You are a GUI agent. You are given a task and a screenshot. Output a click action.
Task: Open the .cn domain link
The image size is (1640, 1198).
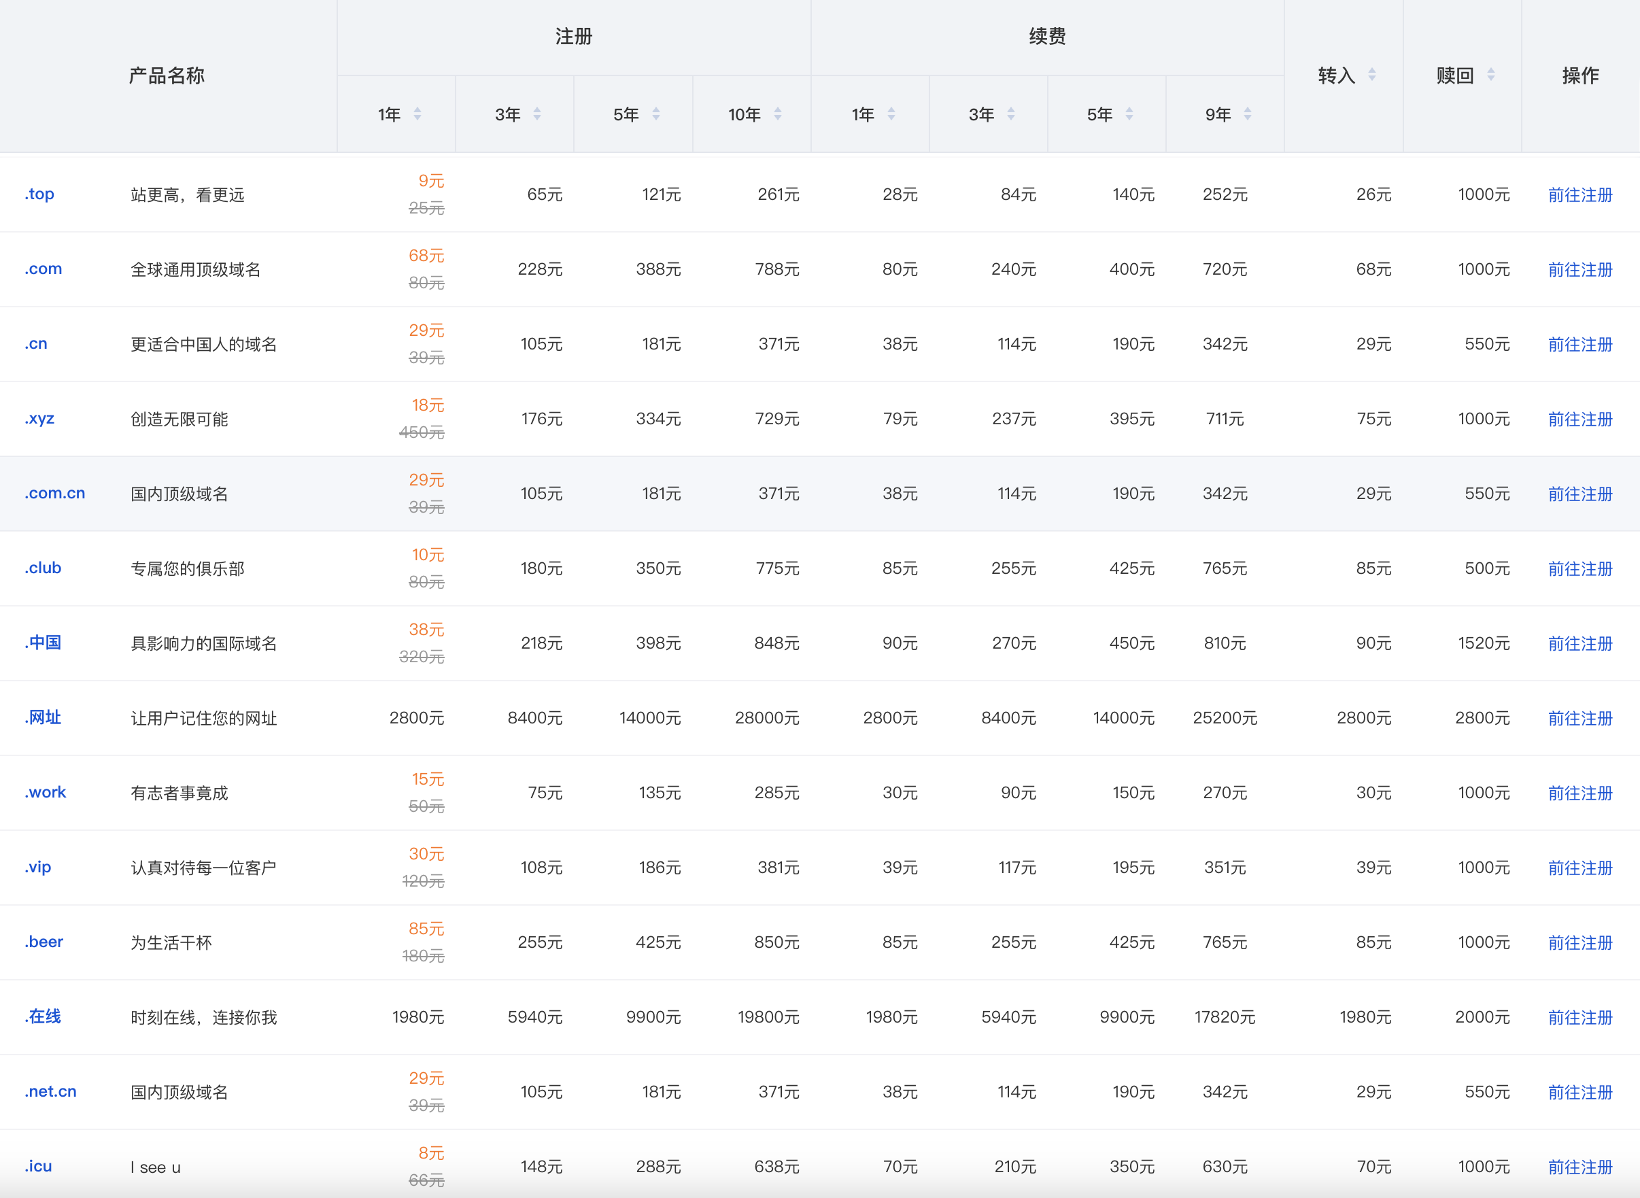coord(36,344)
